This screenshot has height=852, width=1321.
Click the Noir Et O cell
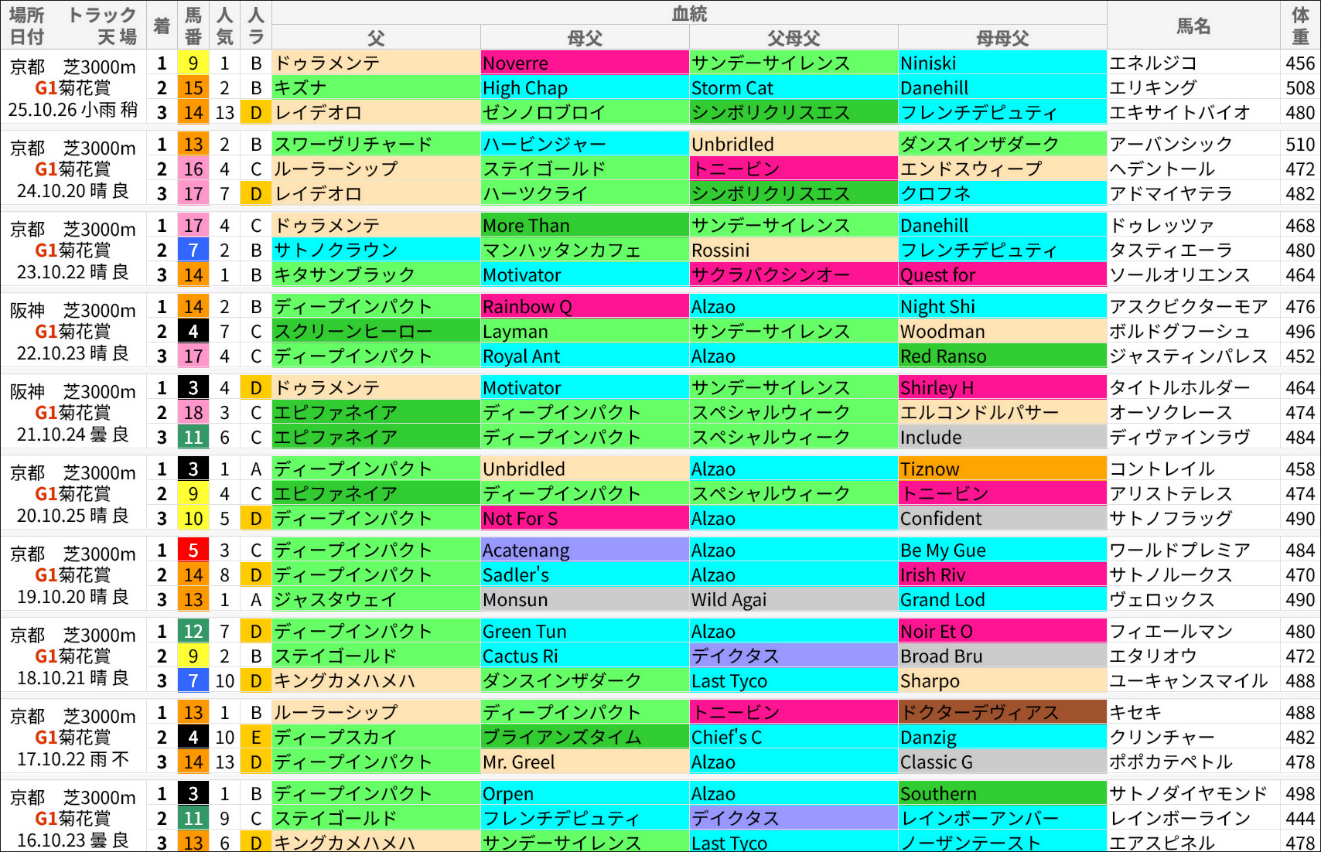pyautogui.click(x=1002, y=632)
